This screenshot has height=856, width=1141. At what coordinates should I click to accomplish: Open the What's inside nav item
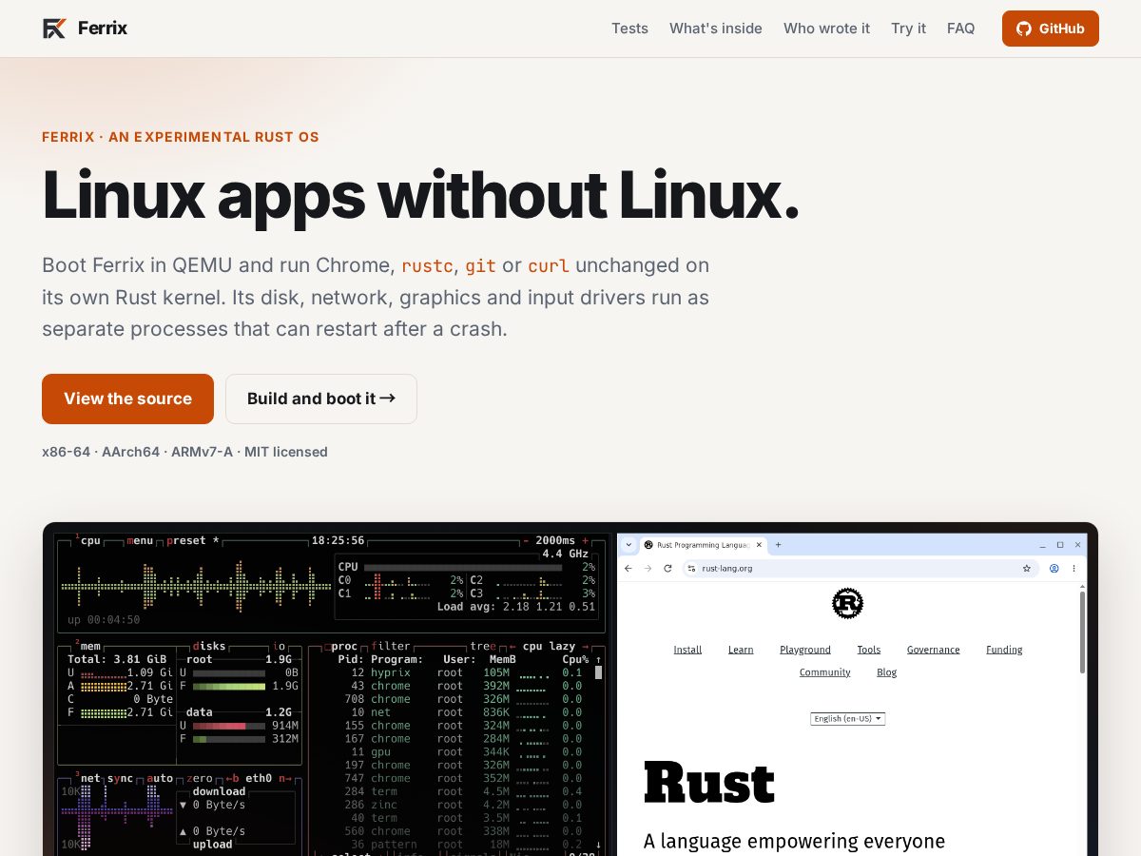pos(716,29)
